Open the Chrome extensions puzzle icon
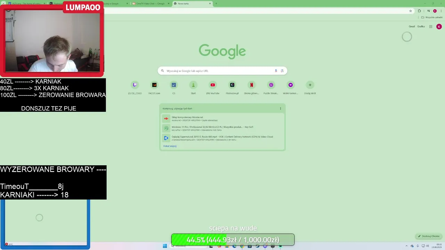 [x=419, y=11]
